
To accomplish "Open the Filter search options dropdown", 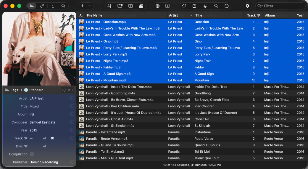I will pyautogui.click(x=260, y=6).
